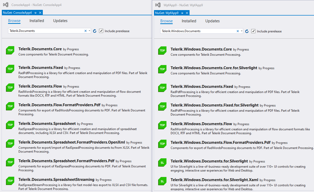Clear the Telerik.Windows.Documents search text
Viewport: 314px width, 192px height.
pyautogui.click(x=238, y=31)
